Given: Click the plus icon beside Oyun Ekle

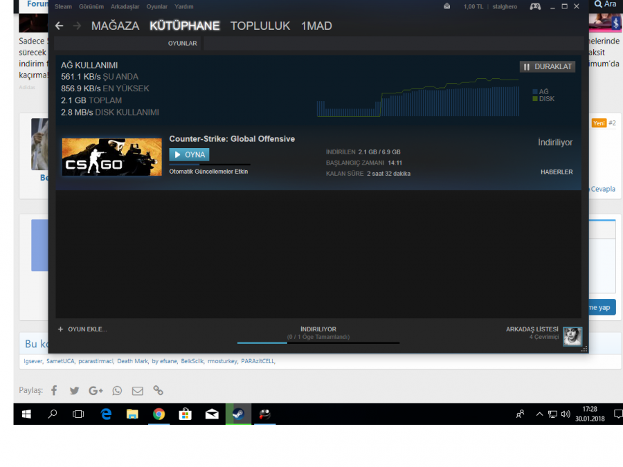Looking at the screenshot, I should (x=60, y=329).
